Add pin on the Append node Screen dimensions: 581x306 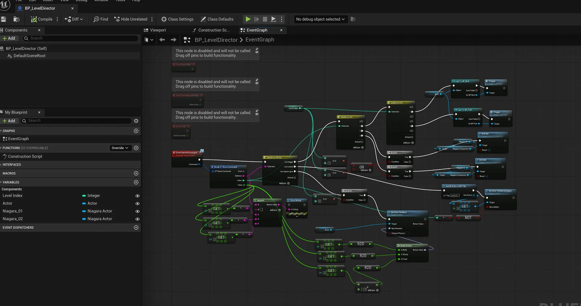tap(275, 210)
